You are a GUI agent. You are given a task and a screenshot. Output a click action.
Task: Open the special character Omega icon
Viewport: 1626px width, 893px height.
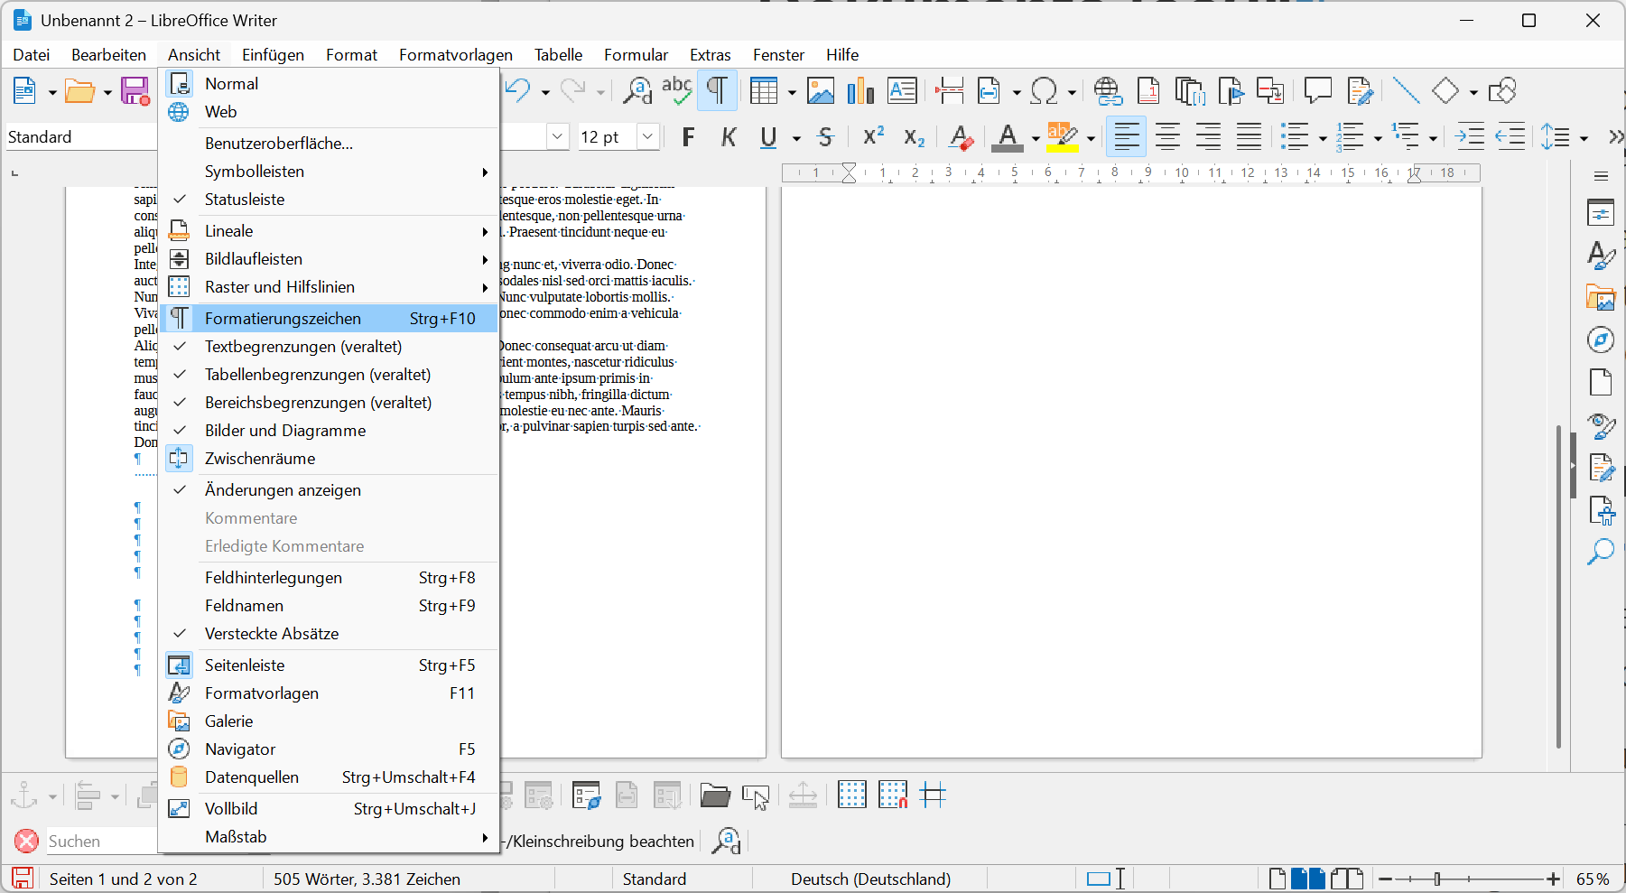(1044, 91)
